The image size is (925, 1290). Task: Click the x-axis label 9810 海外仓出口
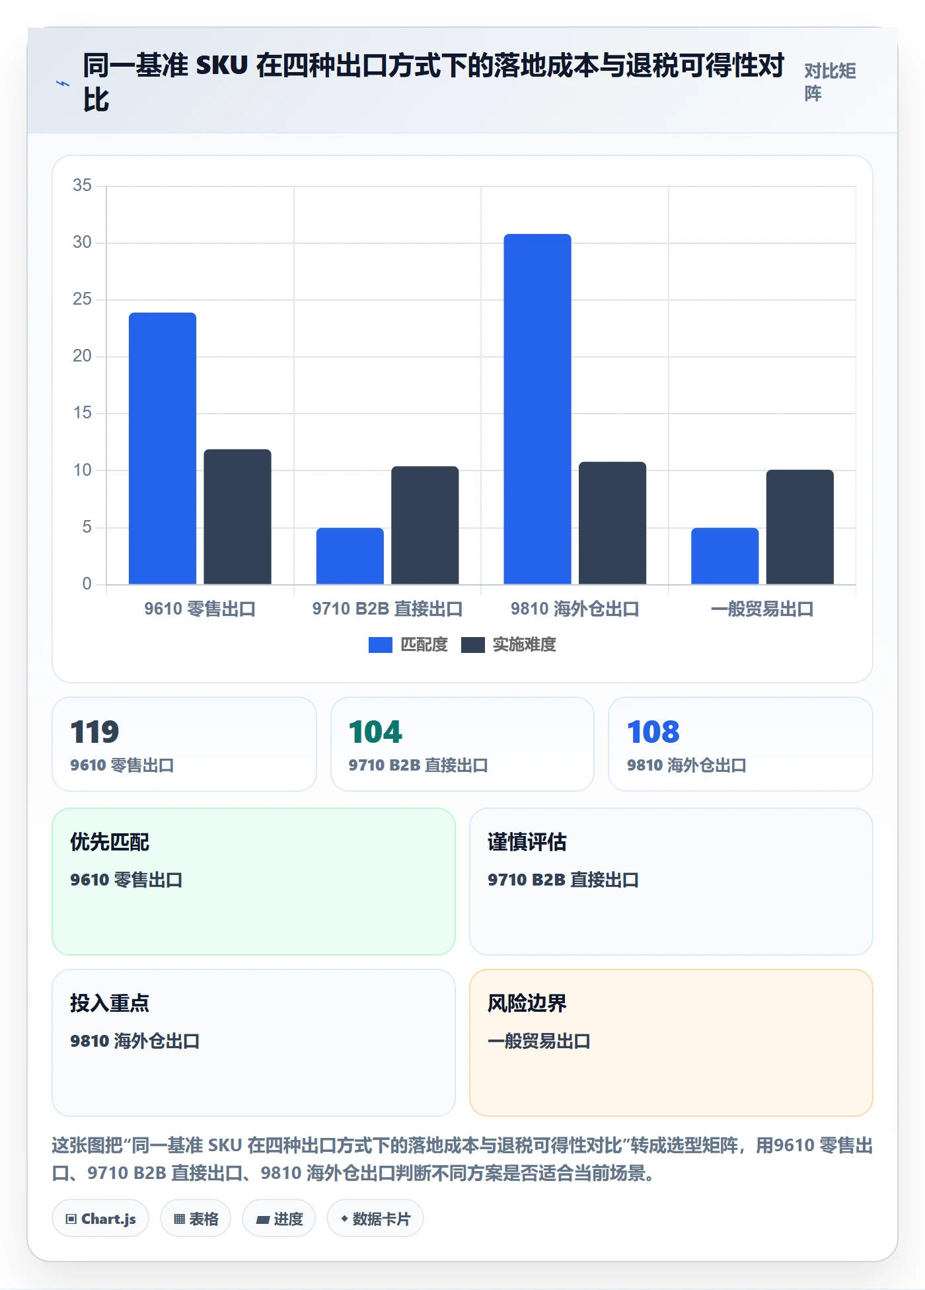[575, 609]
